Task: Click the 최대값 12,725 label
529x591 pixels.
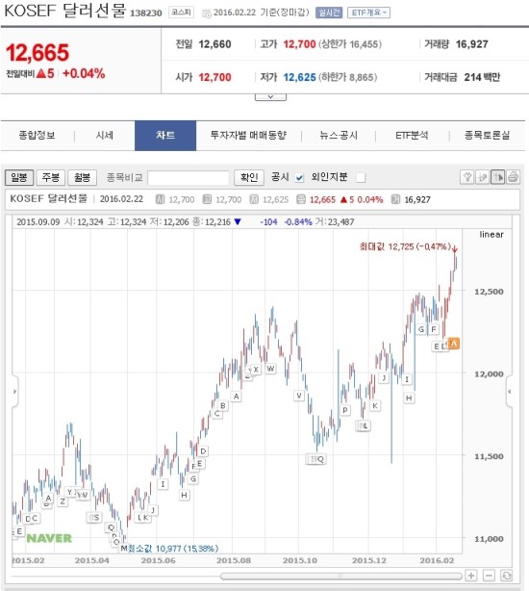Action: tap(405, 246)
